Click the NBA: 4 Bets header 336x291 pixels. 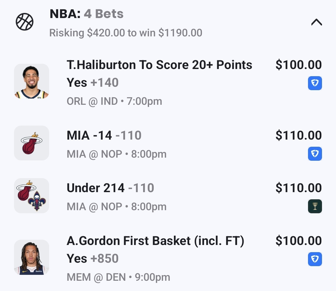click(x=86, y=14)
